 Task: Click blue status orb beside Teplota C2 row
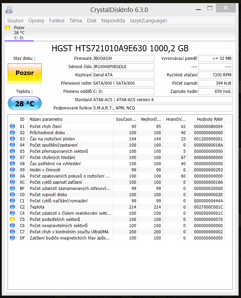pyautogui.click(x=12, y=207)
